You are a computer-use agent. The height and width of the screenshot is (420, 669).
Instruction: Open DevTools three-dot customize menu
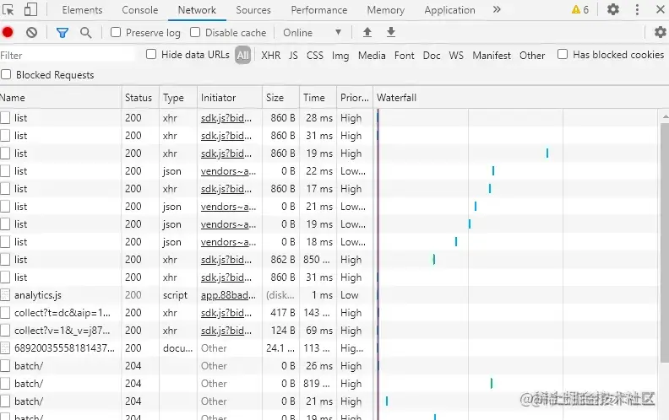pyautogui.click(x=637, y=9)
